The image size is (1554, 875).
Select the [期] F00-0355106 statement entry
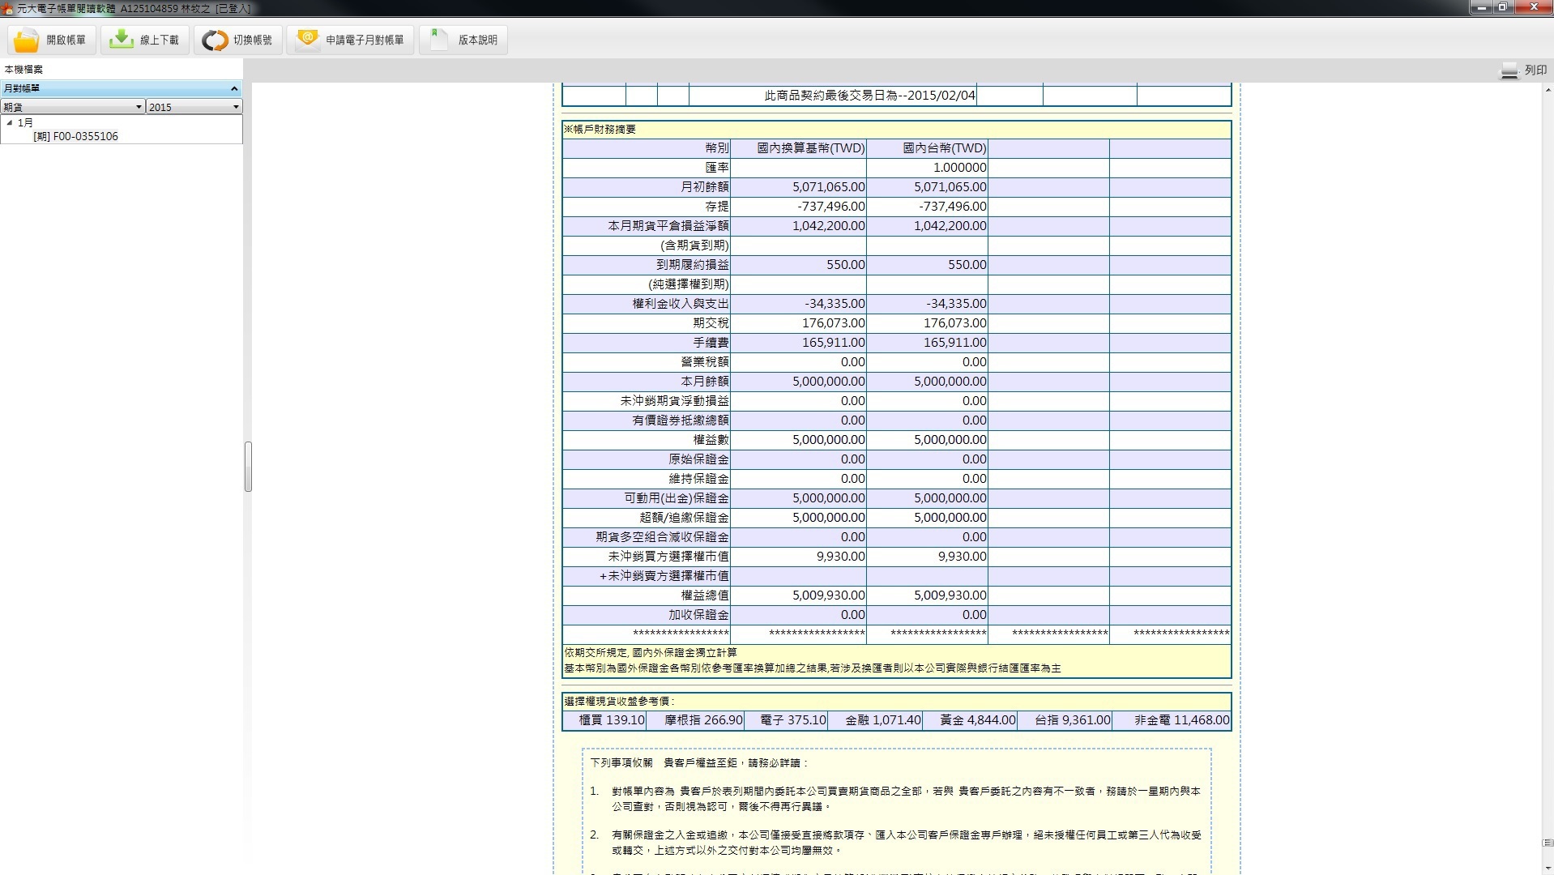[76, 136]
